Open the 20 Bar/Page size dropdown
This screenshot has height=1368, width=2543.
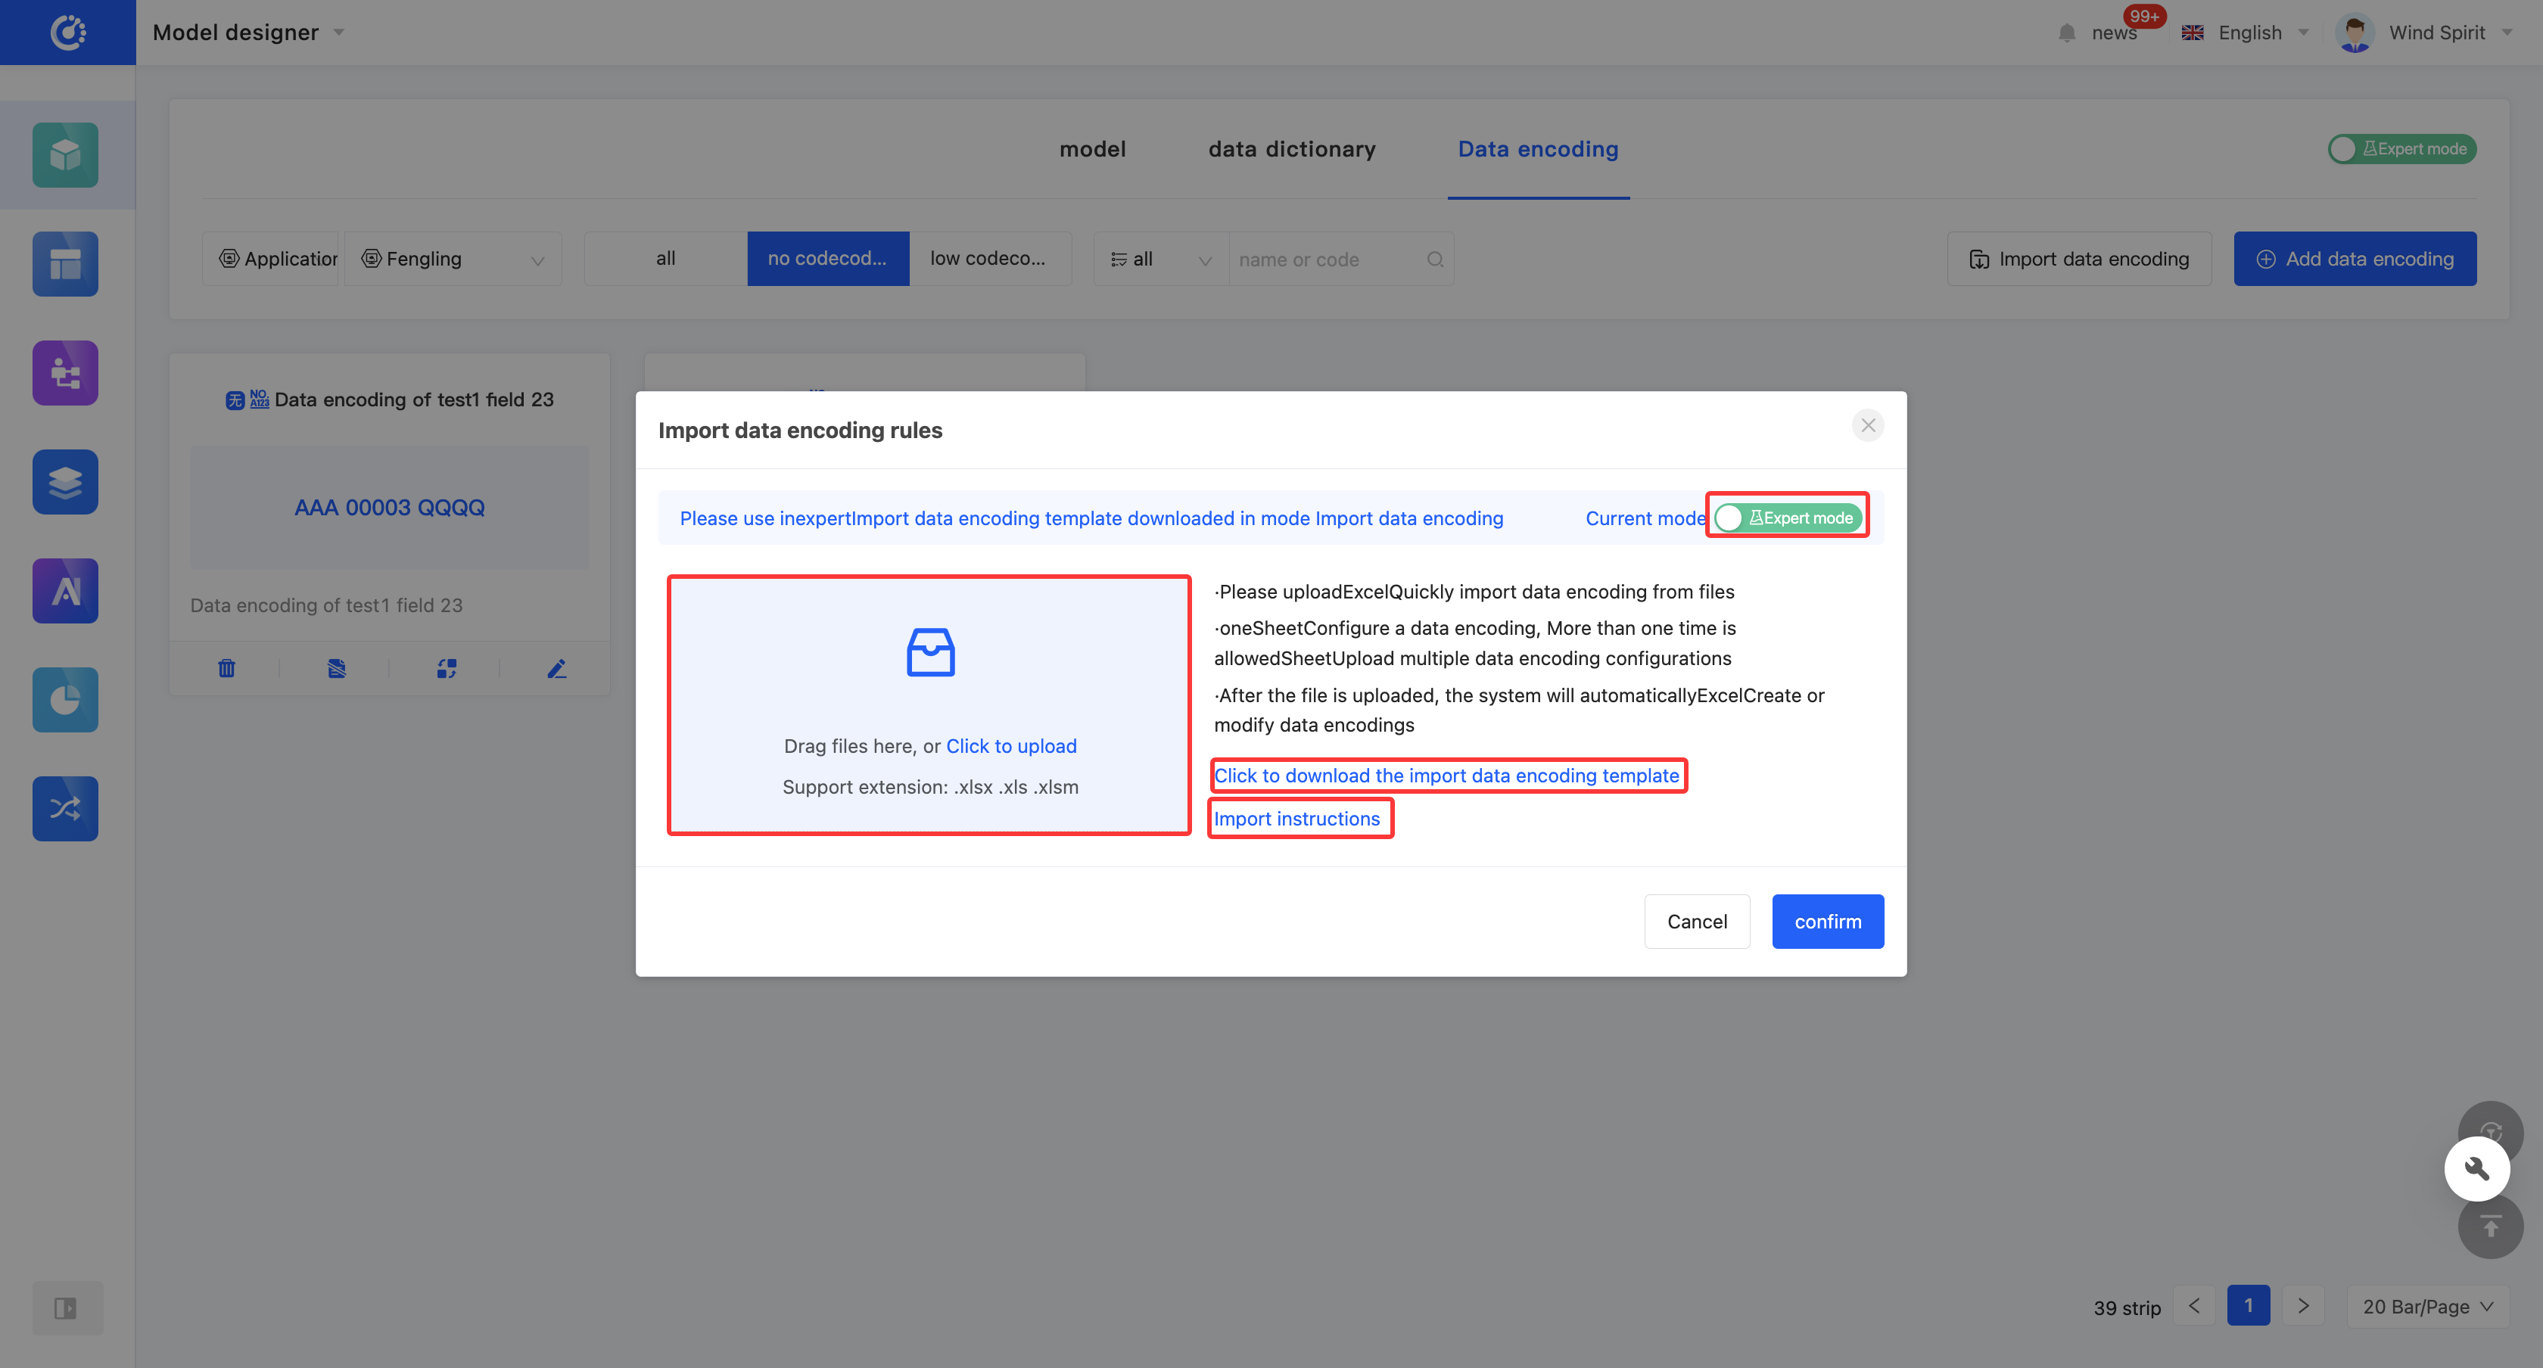pyautogui.click(x=2427, y=1307)
